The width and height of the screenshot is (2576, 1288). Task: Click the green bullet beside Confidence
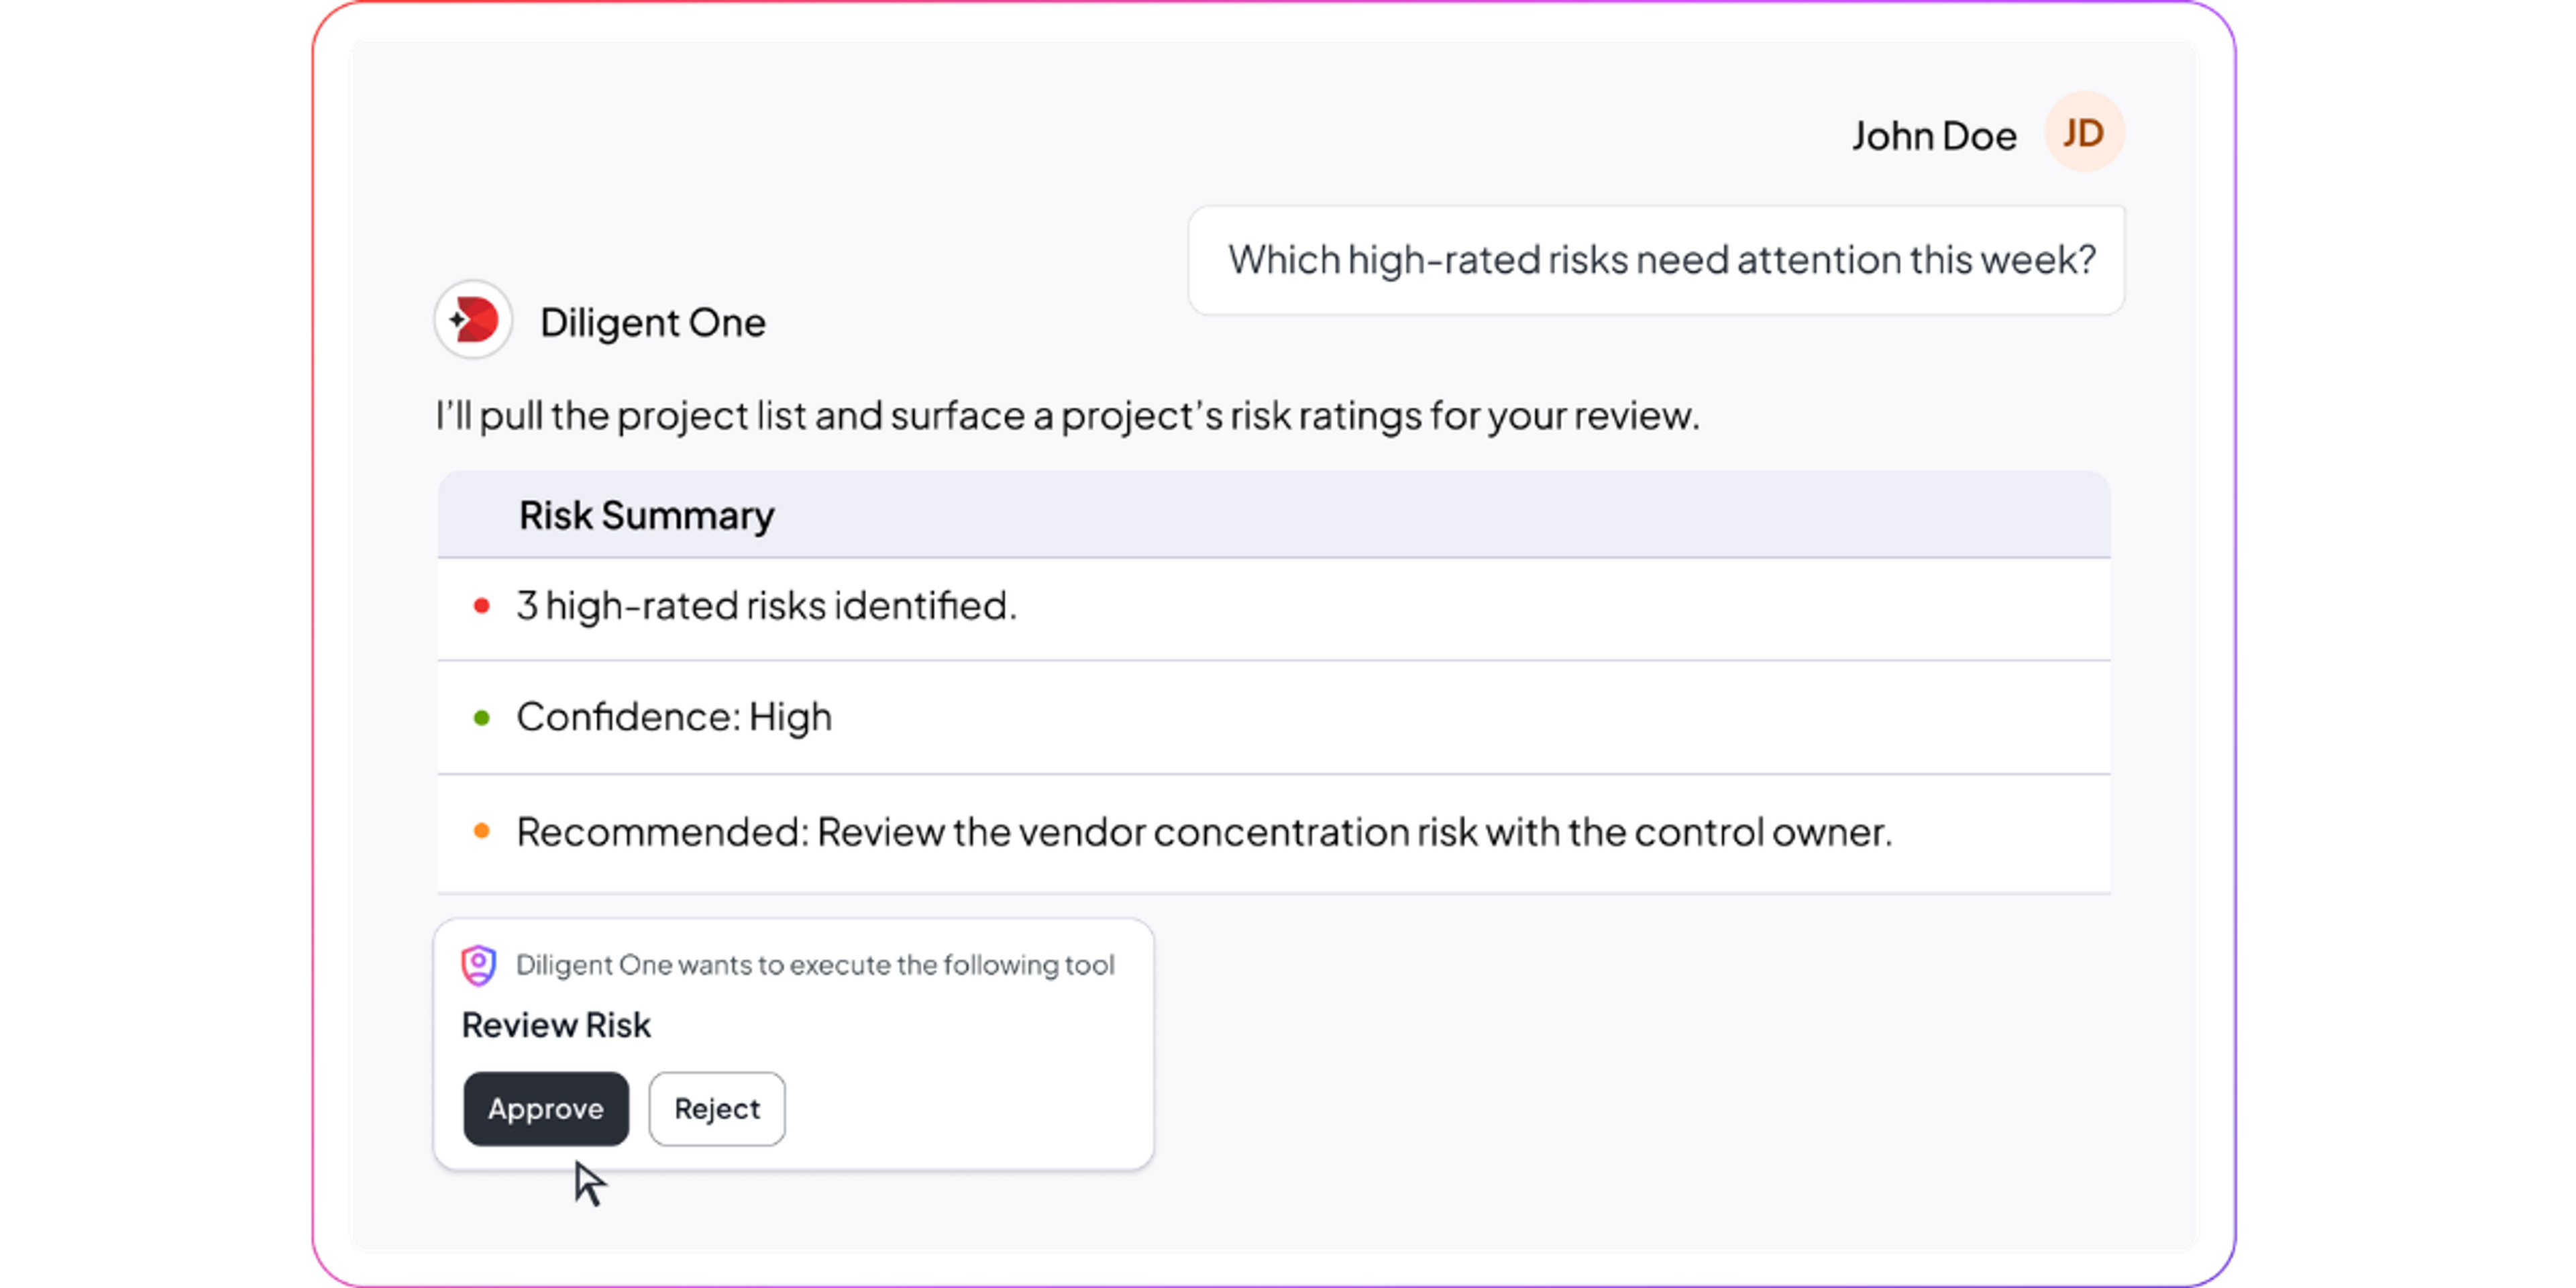[x=481, y=717]
